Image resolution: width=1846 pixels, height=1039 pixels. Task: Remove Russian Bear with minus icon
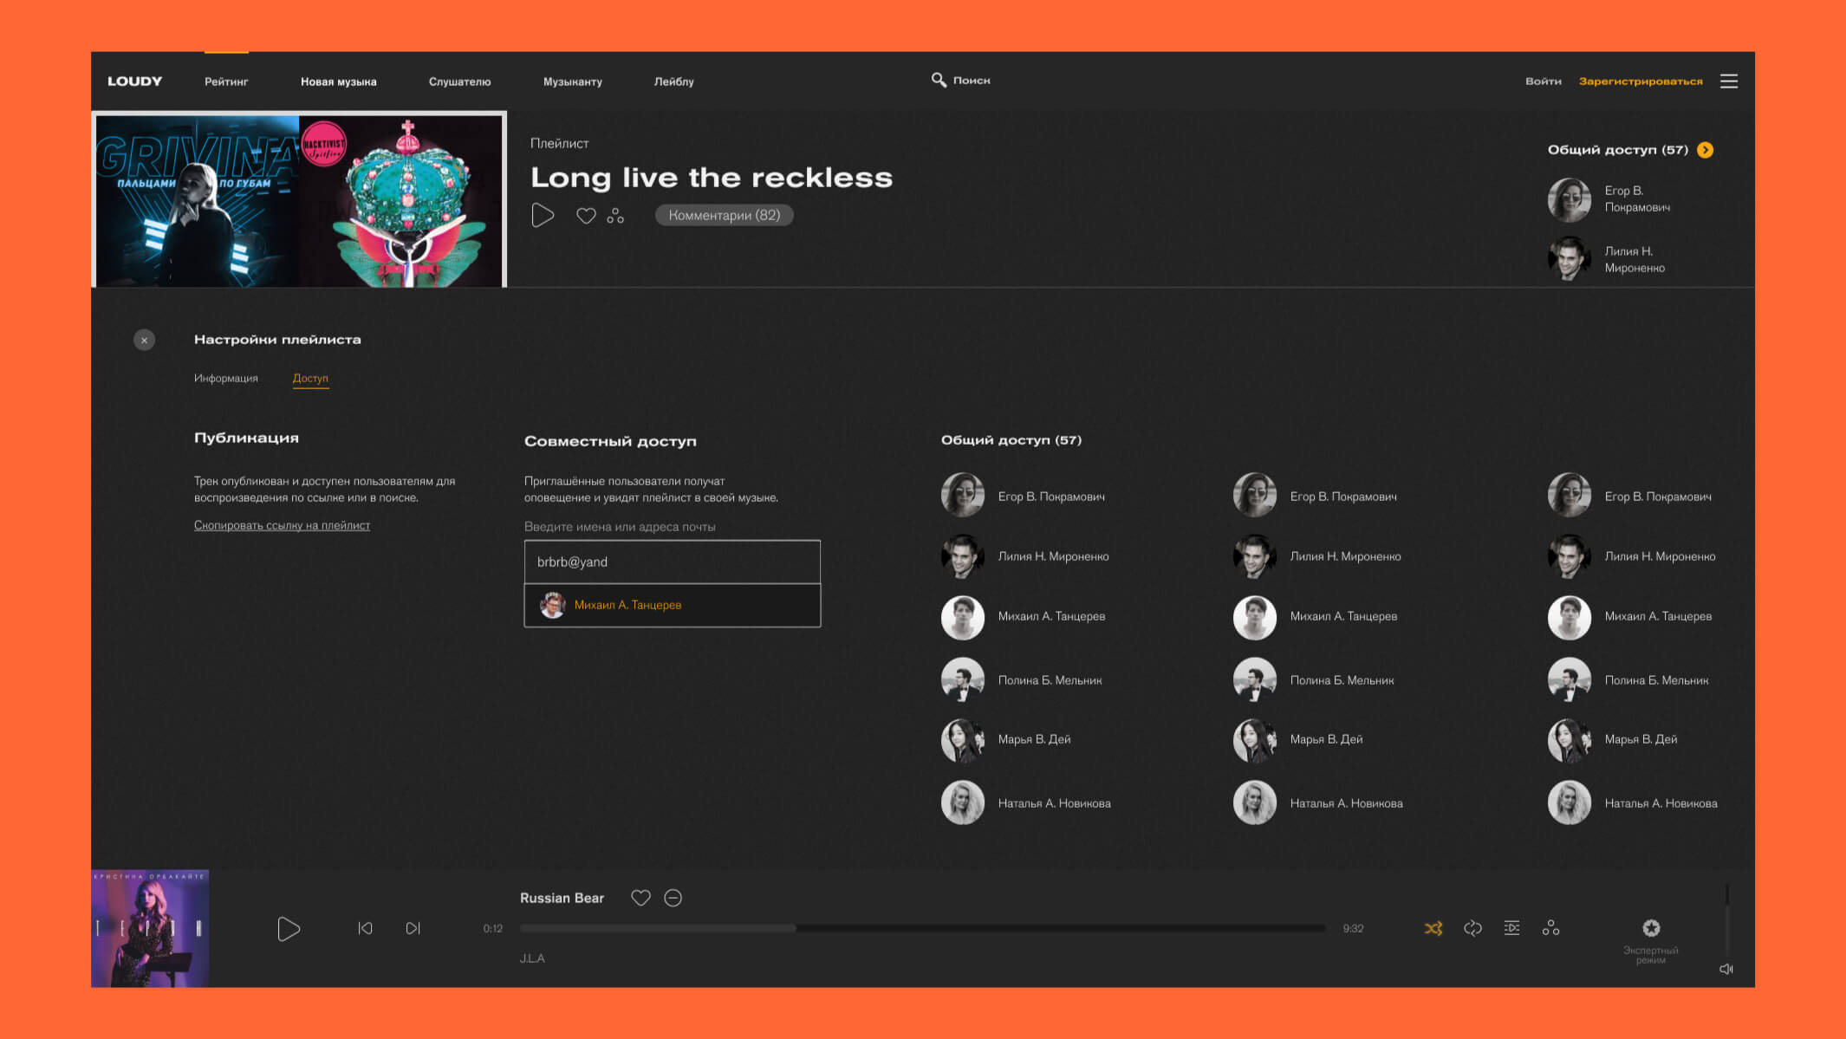coord(673,898)
